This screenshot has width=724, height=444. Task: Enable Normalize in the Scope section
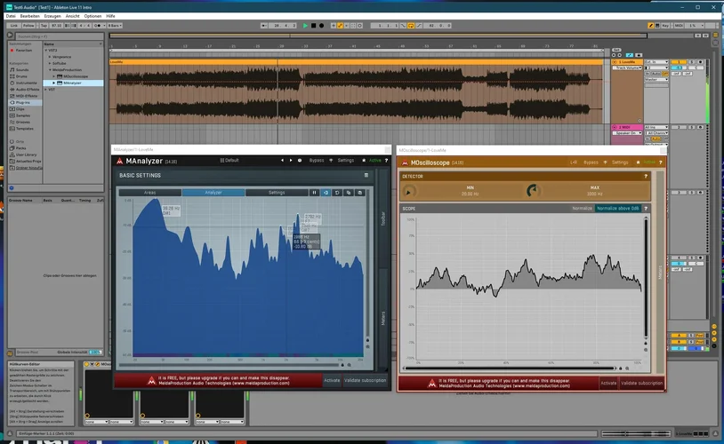coord(582,209)
